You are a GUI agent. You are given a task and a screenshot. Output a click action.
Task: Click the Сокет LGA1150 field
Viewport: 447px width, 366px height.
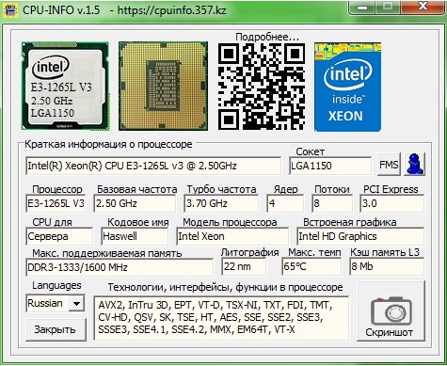click(x=330, y=166)
